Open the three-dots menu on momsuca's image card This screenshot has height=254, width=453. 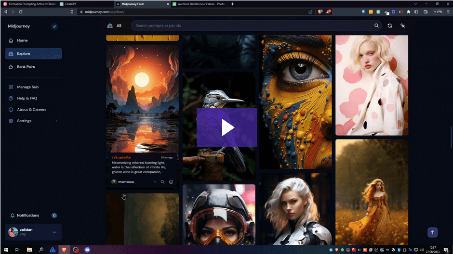click(154, 182)
